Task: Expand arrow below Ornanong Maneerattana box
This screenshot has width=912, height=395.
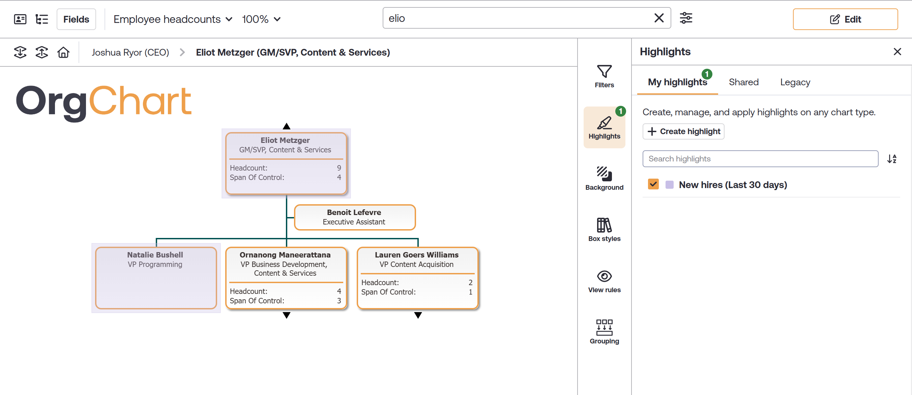Action: (287, 315)
